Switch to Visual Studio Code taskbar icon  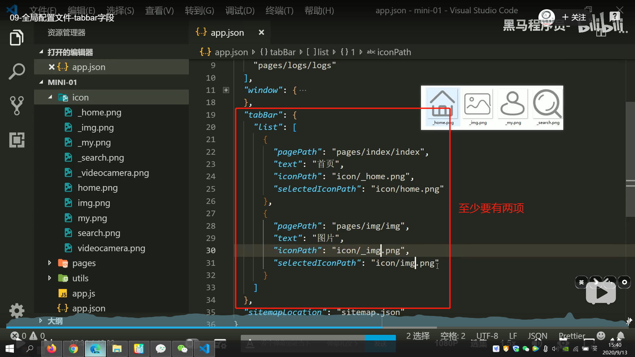[204, 349]
